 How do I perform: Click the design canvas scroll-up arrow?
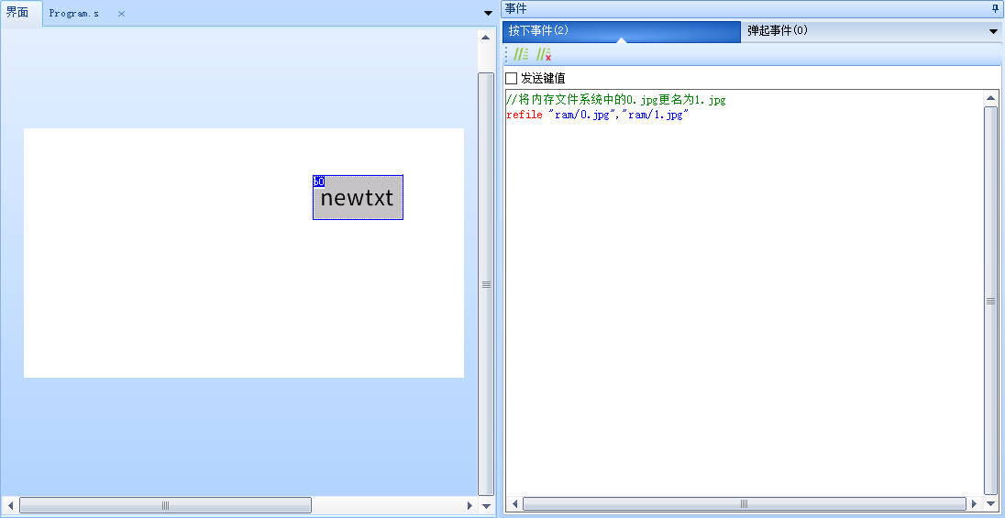click(485, 38)
